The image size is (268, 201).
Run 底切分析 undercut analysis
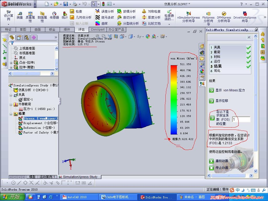tap(126, 17)
